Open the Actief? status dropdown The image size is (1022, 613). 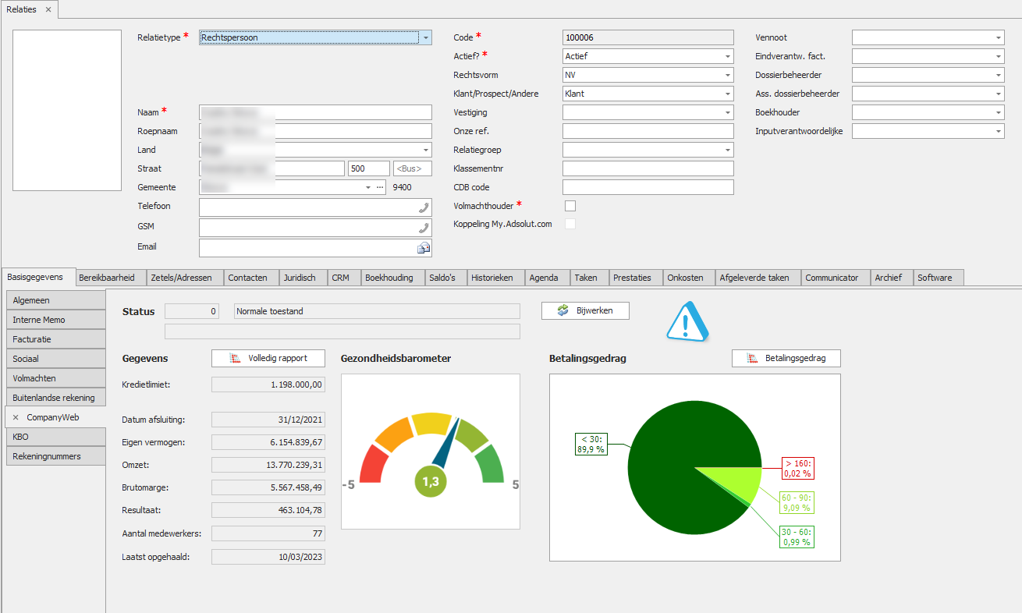728,56
